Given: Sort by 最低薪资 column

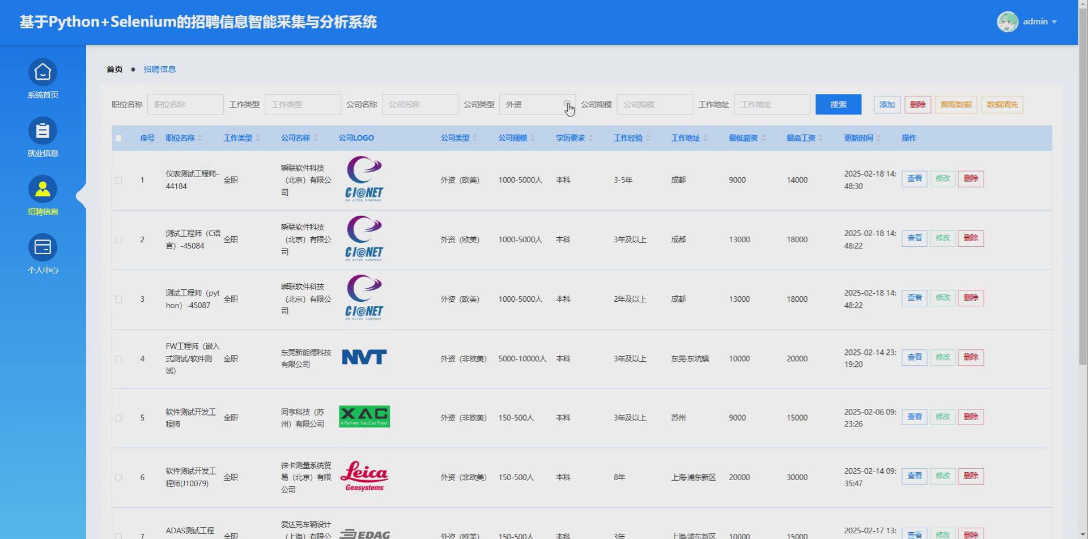Looking at the screenshot, I should pos(763,138).
